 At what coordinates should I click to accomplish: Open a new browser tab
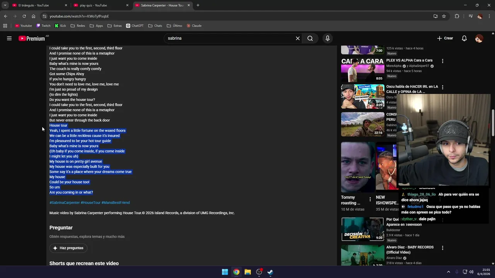198,5
